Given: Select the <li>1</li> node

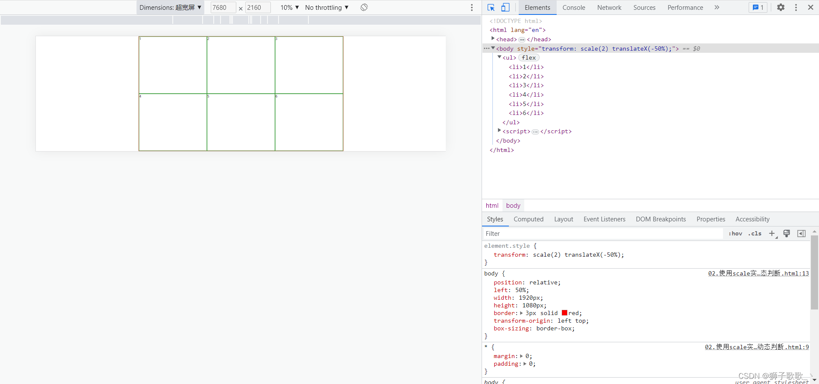Looking at the screenshot, I should [x=526, y=67].
